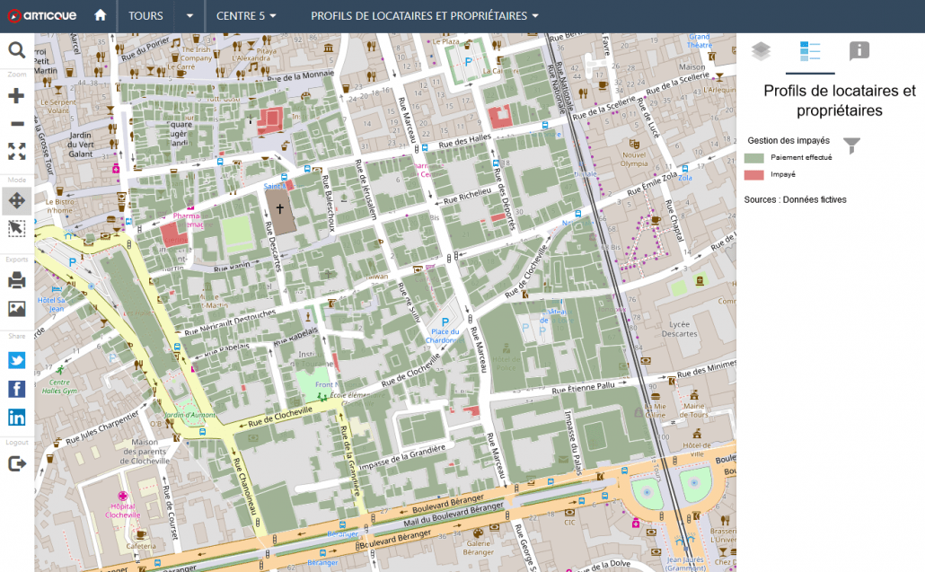Zoom in with the plus button

16,95
